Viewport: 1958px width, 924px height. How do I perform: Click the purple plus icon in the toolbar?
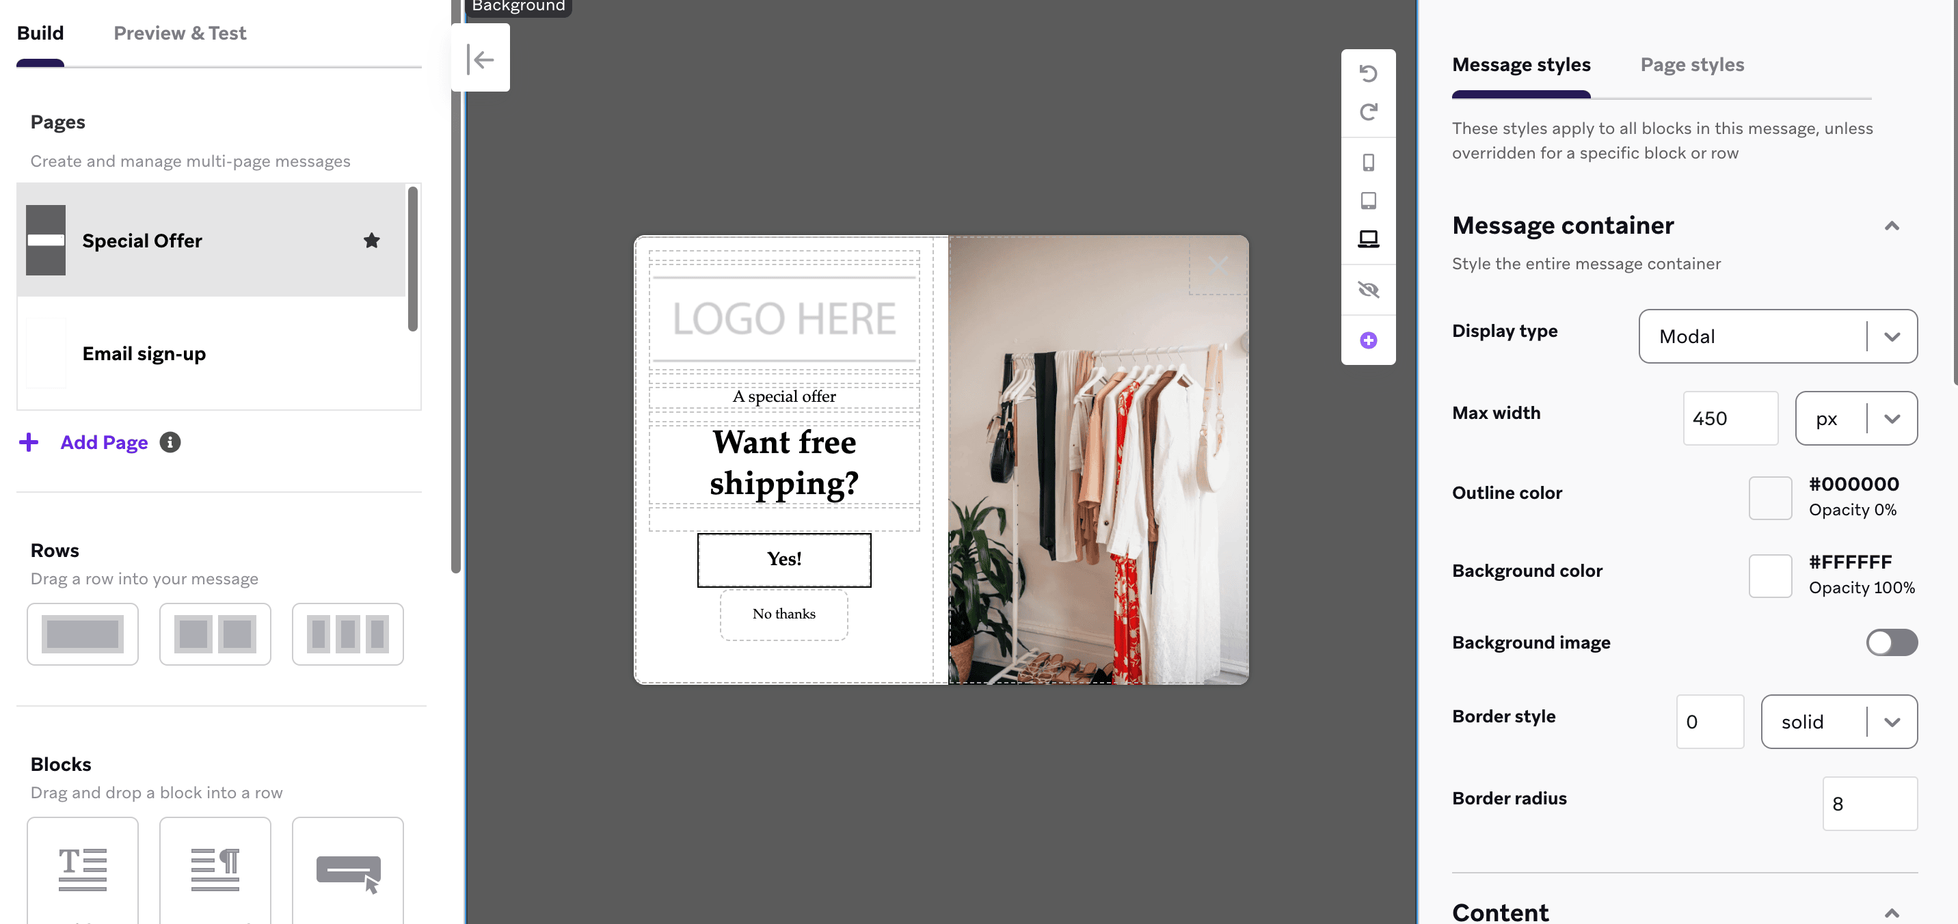click(x=1368, y=340)
